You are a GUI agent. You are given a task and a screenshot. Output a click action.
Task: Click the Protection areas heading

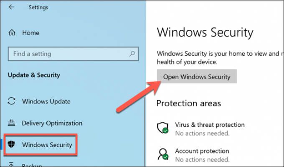coord(189,103)
